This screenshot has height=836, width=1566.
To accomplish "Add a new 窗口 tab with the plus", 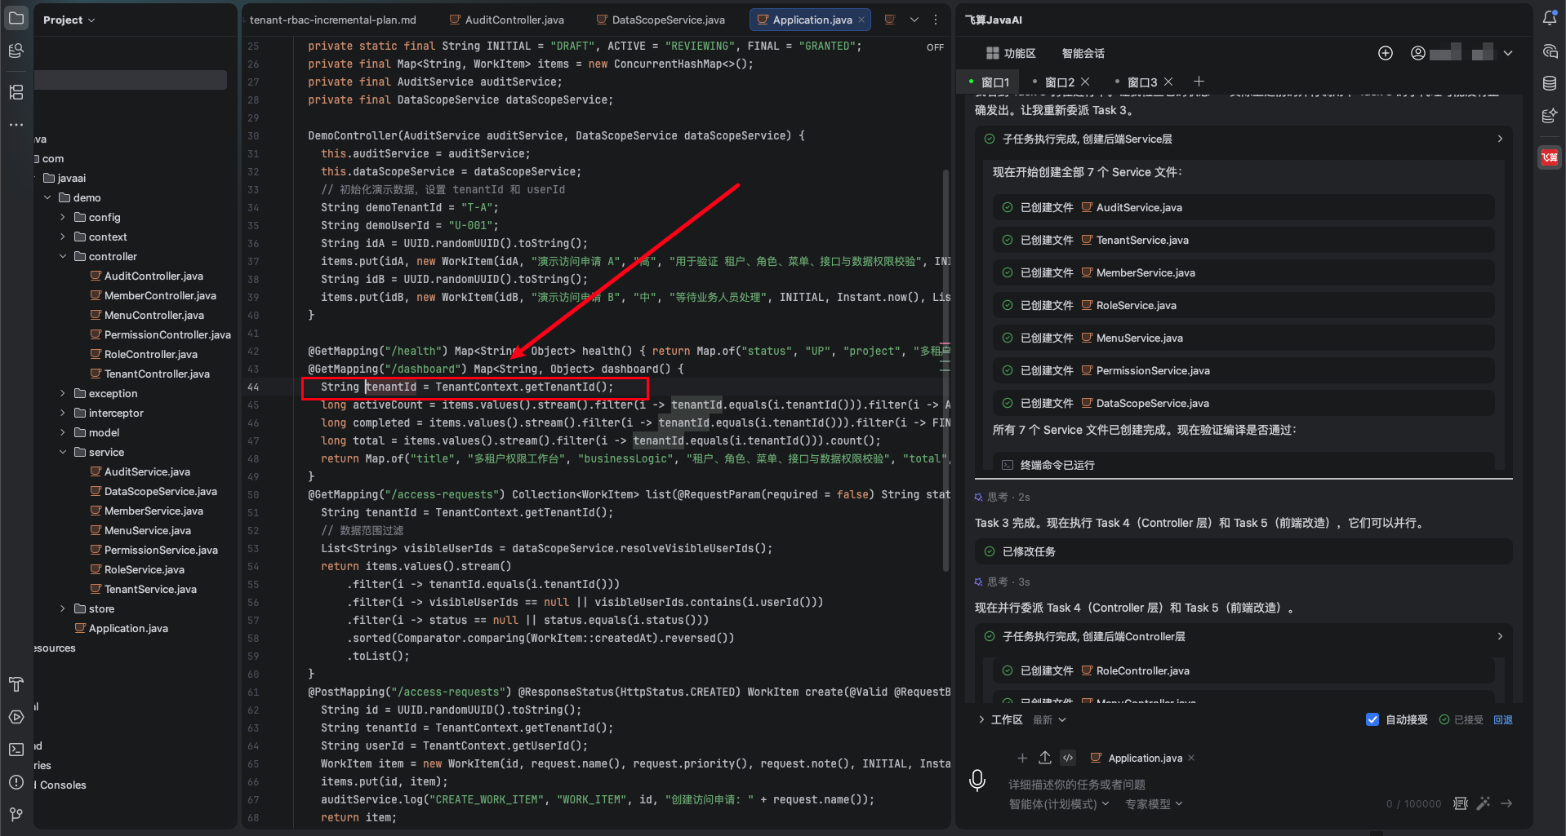I will [x=1199, y=81].
